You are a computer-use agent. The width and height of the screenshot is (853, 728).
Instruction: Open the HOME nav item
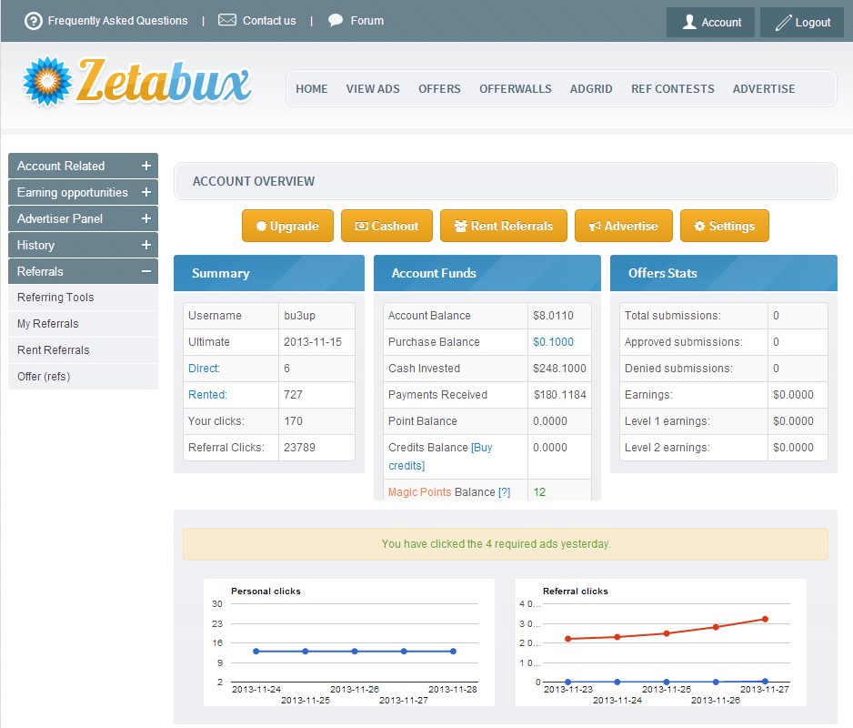312,89
